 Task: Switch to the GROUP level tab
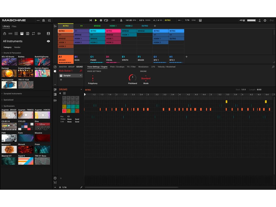71,67
